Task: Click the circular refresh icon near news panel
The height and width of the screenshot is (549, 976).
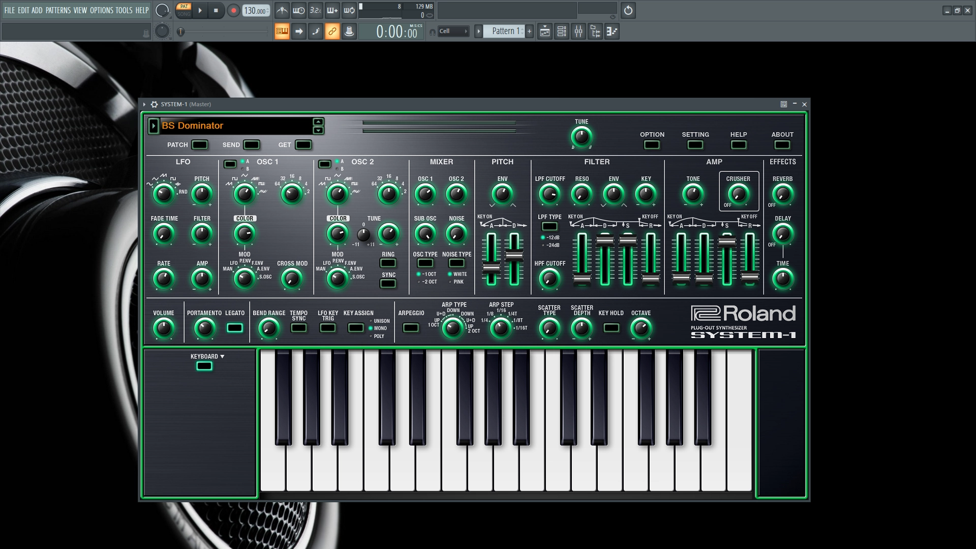Action: tap(628, 10)
